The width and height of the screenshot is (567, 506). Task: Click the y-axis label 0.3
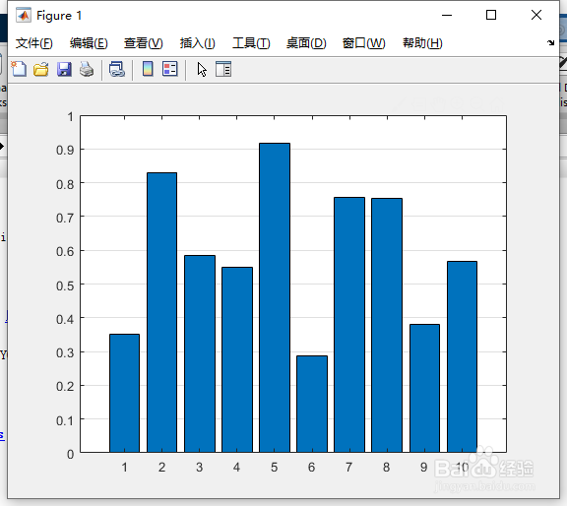[65, 352]
